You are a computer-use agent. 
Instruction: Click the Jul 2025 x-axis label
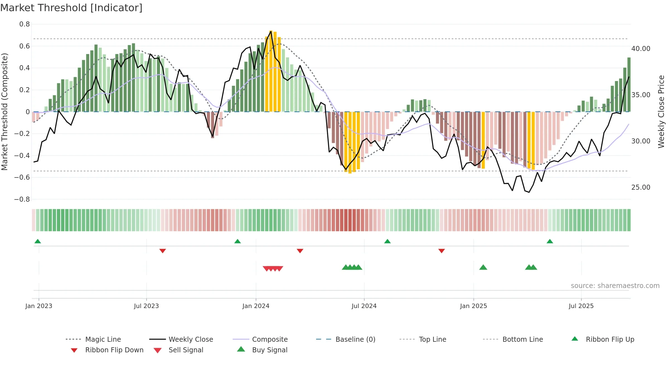581,306
